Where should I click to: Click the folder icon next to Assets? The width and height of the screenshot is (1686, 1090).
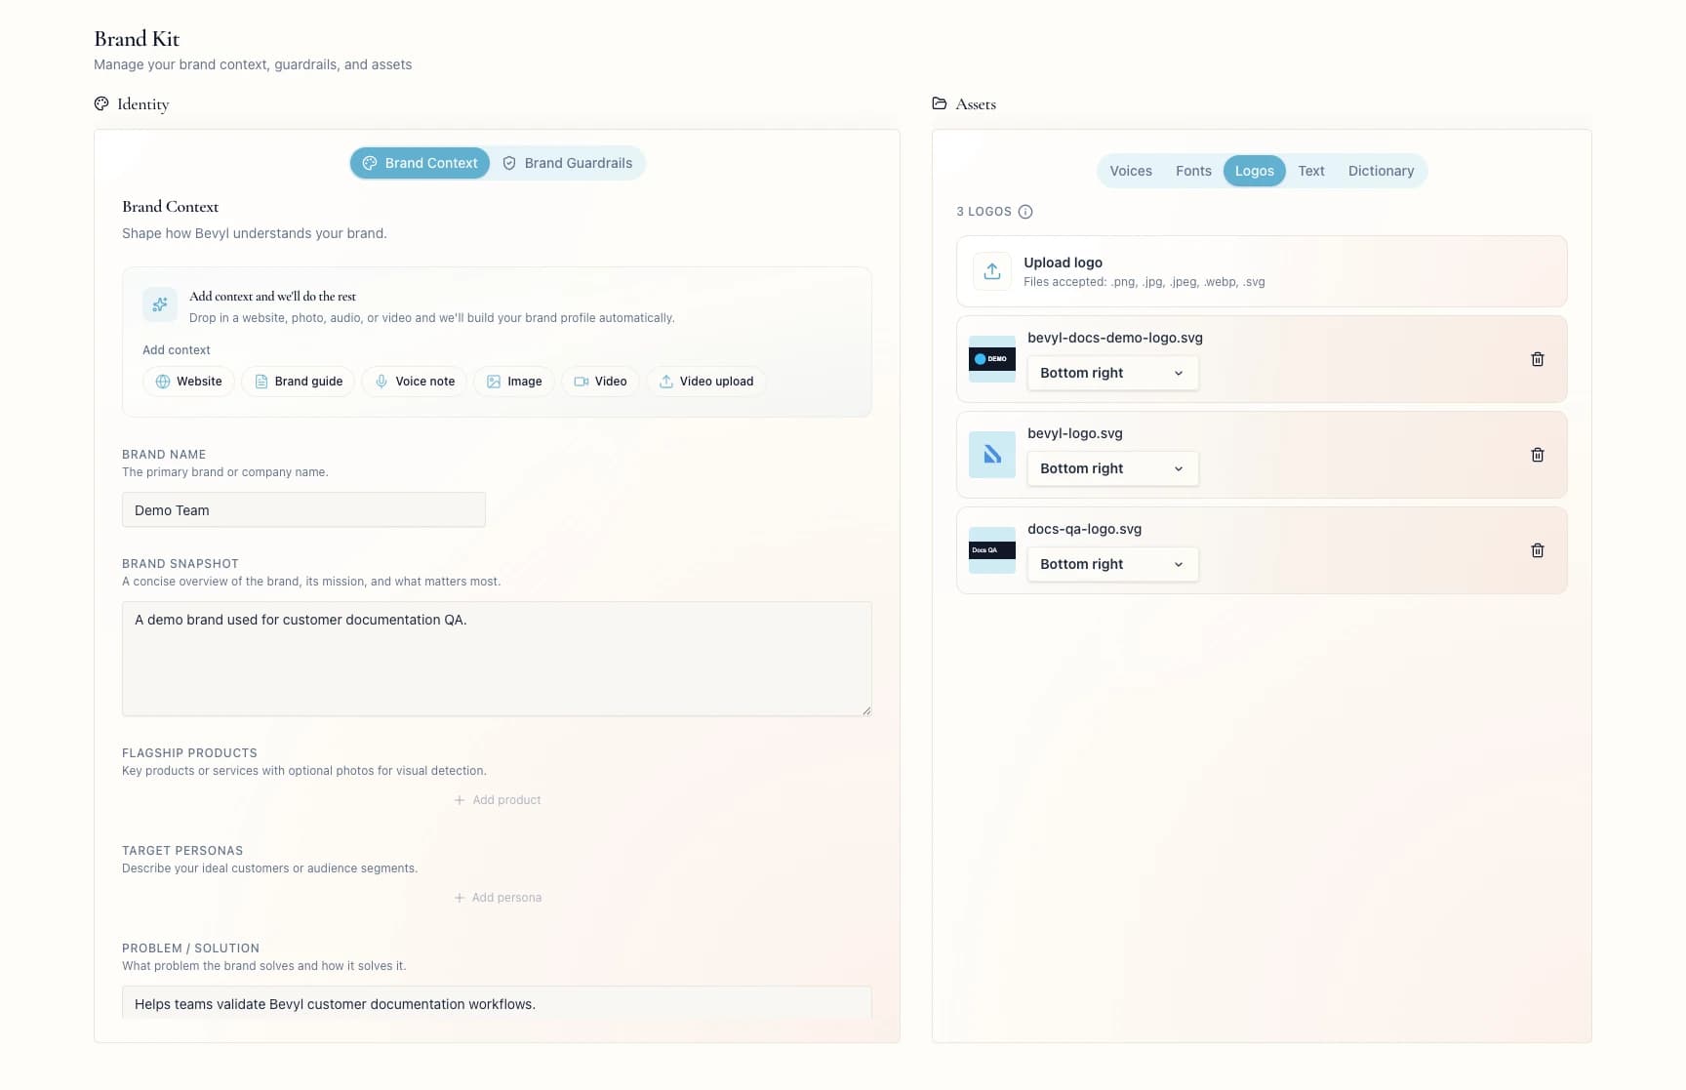tap(940, 103)
